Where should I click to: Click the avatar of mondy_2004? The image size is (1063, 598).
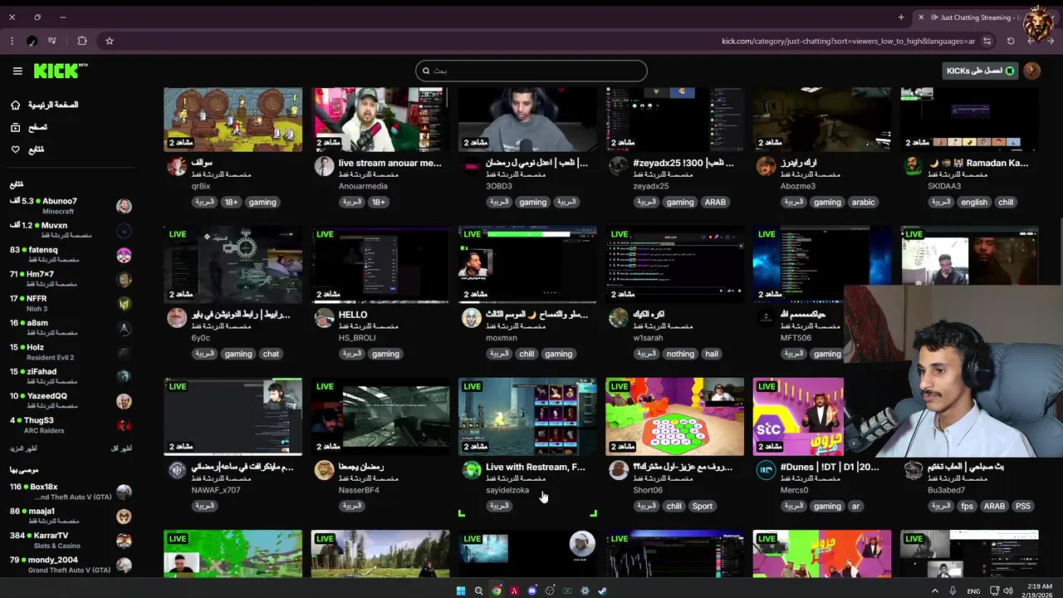pyautogui.click(x=124, y=565)
